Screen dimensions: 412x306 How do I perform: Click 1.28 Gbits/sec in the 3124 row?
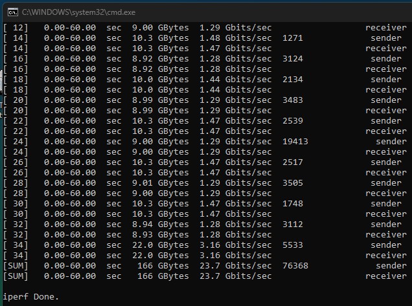(x=235, y=59)
